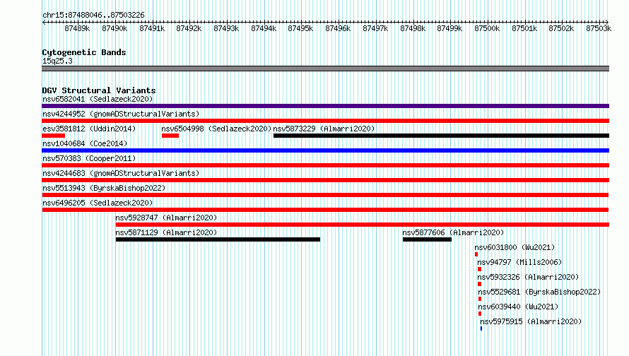The width and height of the screenshot is (629, 356).
Task: Click the 87501k ruler tick label
Action: pyautogui.click(x=524, y=28)
